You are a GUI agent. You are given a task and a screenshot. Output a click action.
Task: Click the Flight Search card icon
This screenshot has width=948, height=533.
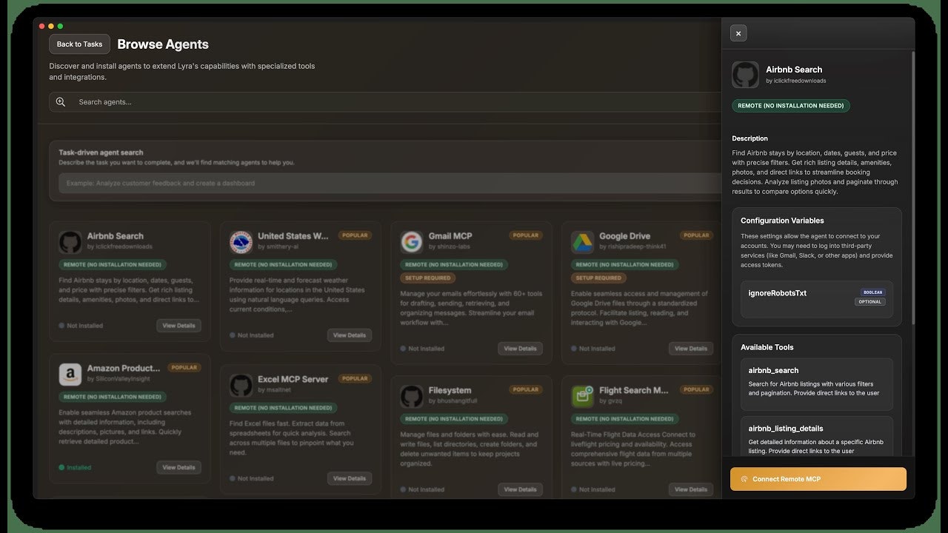point(583,396)
